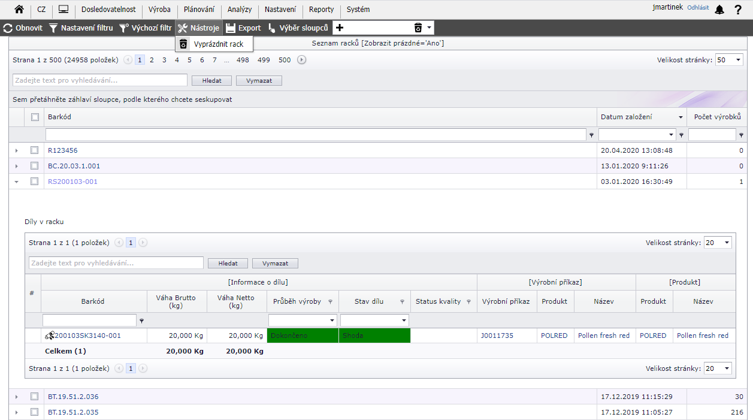Toggle the select-all header checkbox
This screenshot has height=420, width=753.
35,117
